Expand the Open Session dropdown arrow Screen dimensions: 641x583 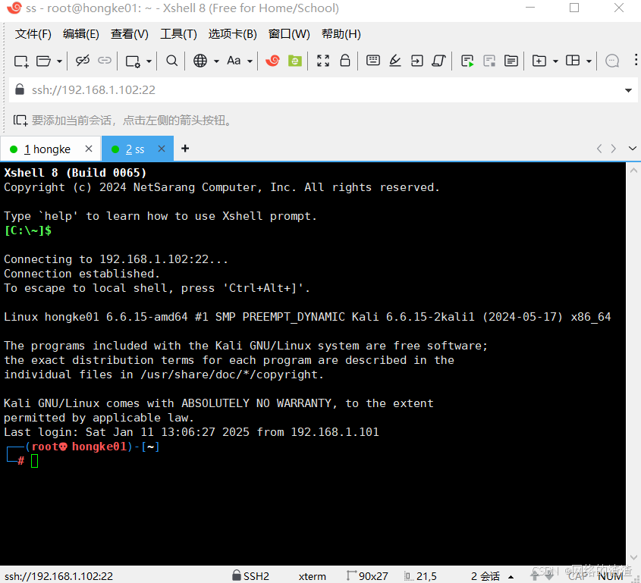(59, 61)
